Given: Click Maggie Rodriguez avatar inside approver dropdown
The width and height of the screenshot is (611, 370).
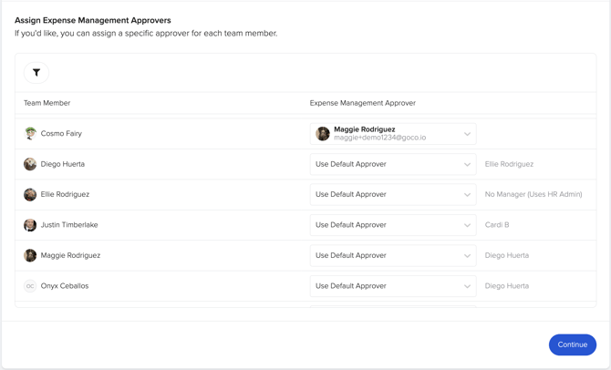Looking at the screenshot, I should [x=323, y=134].
